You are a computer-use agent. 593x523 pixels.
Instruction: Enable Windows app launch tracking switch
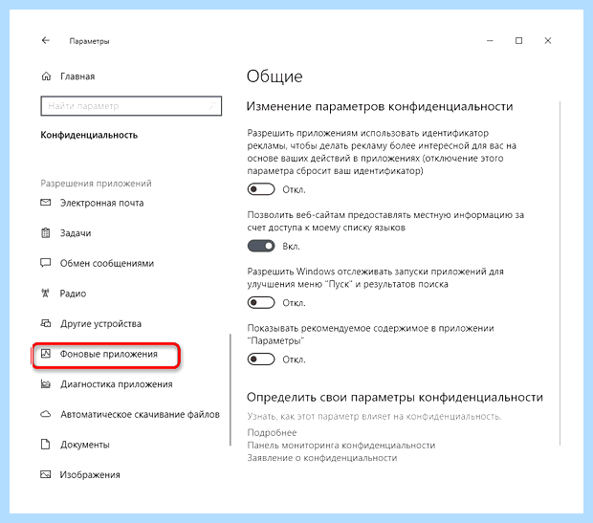(x=261, y=302)
